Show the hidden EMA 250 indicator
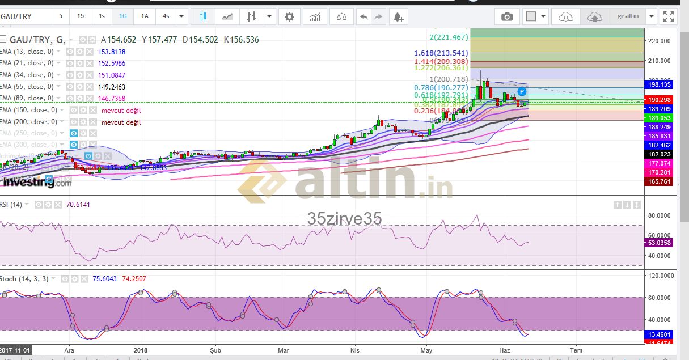This screenshot has width=689, height=360. click(x=73, y=133)
